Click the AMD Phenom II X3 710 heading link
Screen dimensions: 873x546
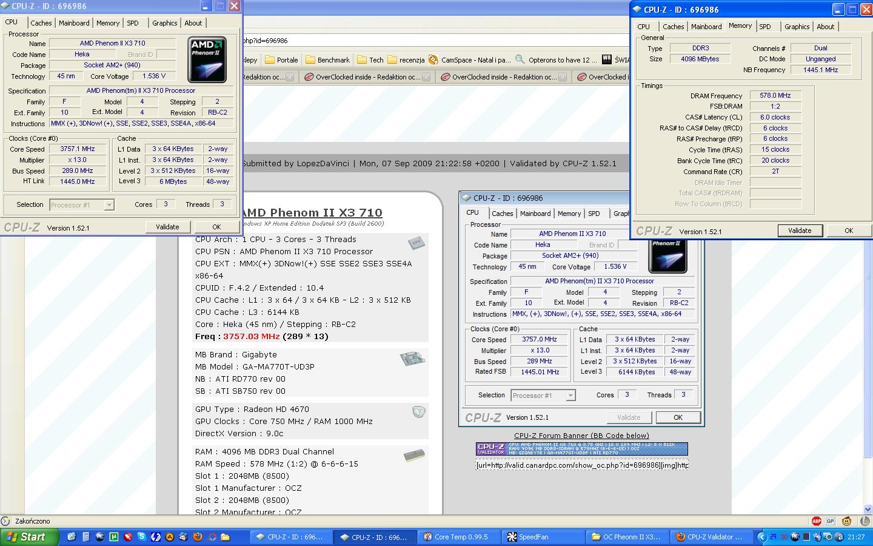[x=312, y=212]
